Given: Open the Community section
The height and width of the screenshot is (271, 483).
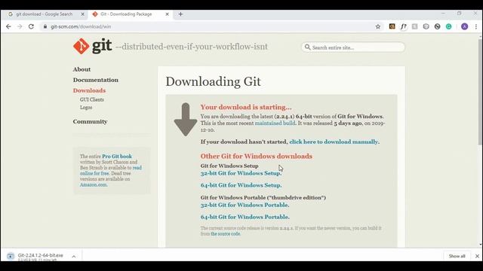Looking at the screenshot, I should (90, 122).
